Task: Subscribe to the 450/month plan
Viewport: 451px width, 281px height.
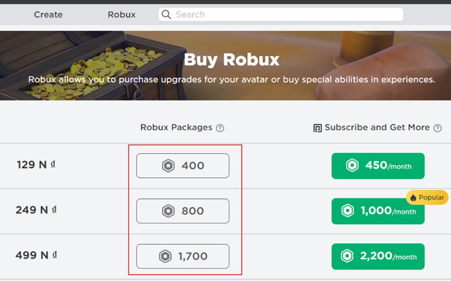Action: point(378,166)
